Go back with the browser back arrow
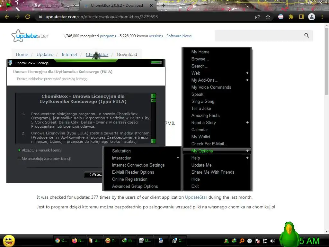The height and width of the screenshot is (247, 329). [7, 17]
